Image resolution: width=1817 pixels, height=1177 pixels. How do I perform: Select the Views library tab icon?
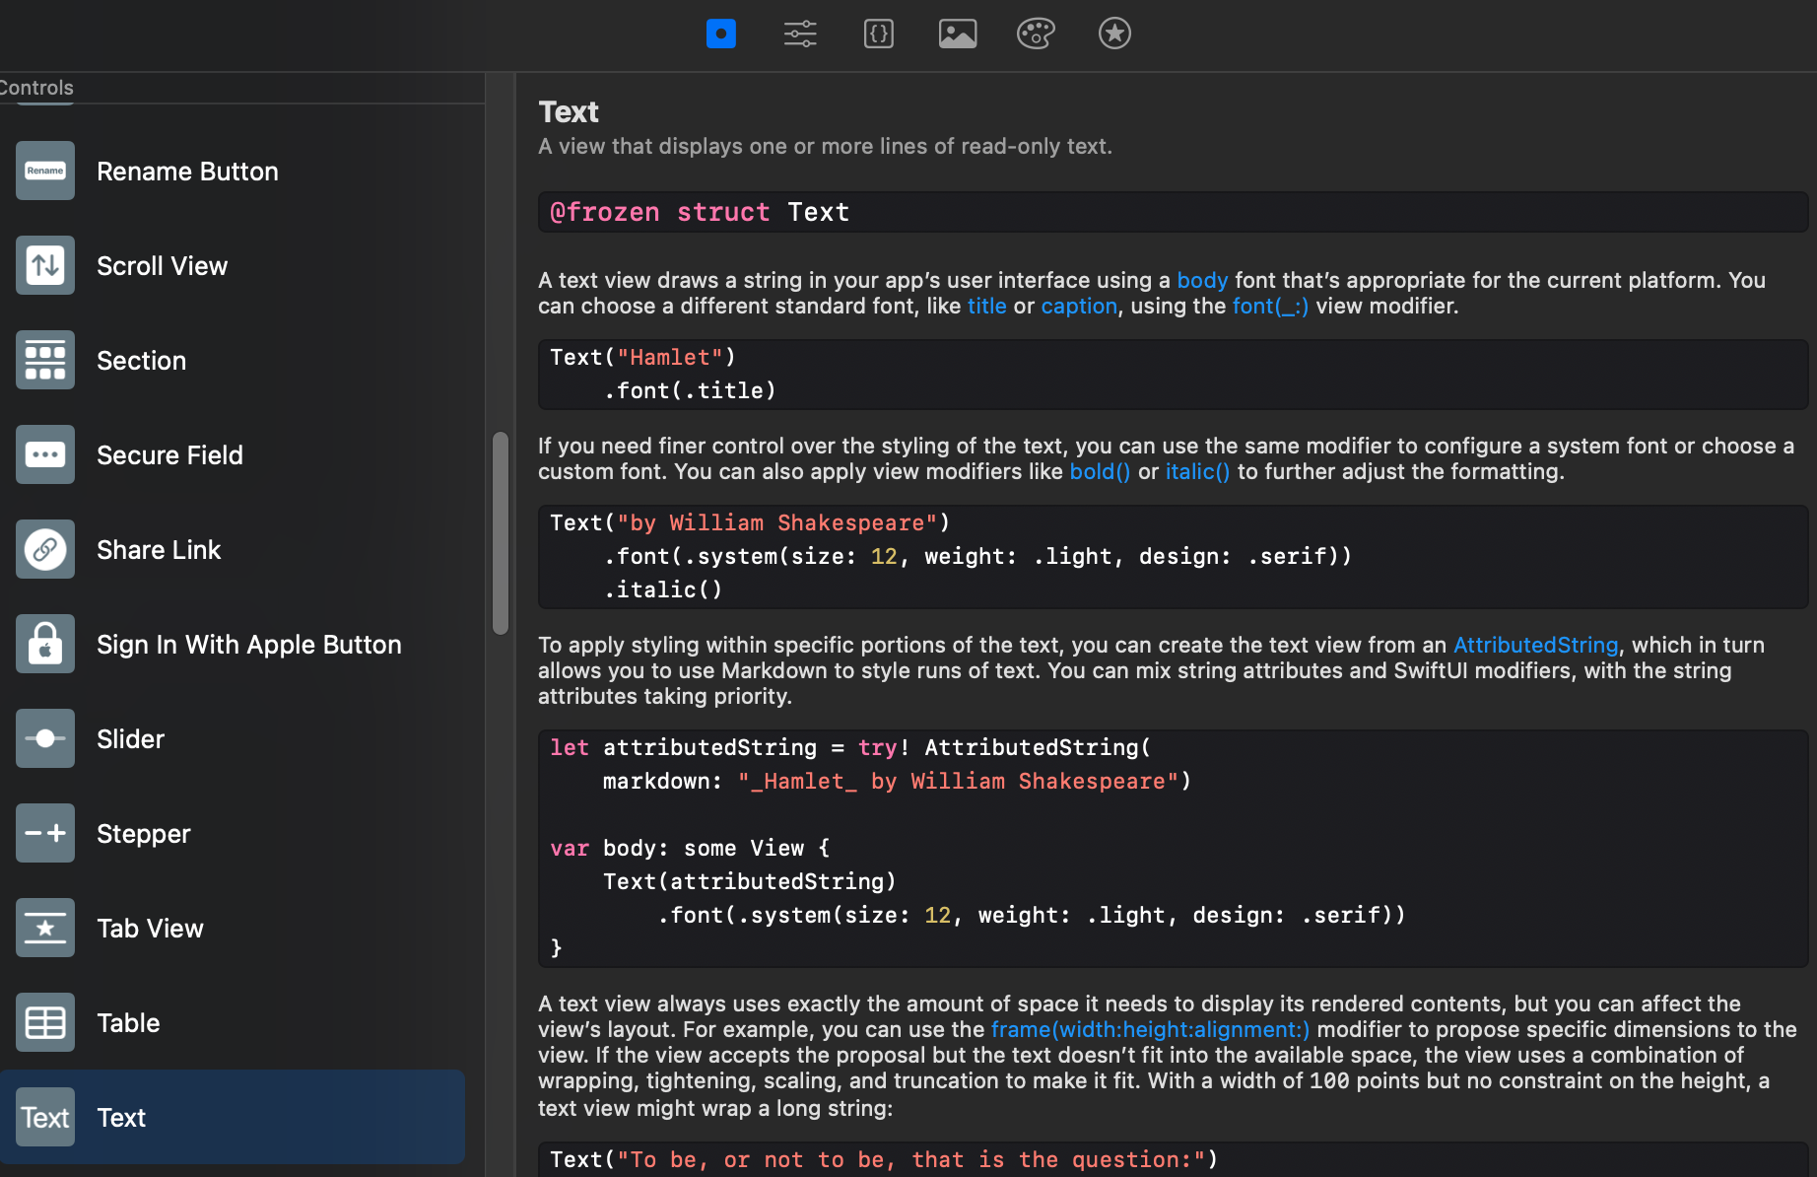[x=720, y=35]
